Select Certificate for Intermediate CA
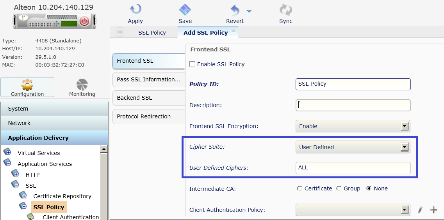Image resolution: width=444 pixels, height=220 pixels. pos(300,188)
